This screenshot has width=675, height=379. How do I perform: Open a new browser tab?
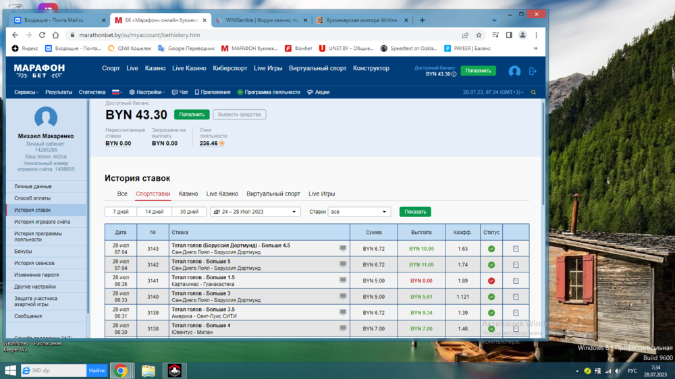[422, 20]
